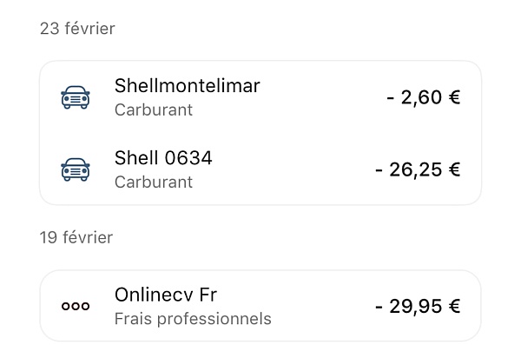Open the Shellmontelimar transaction
Screen dimensions: 521x345
(260, 97)
